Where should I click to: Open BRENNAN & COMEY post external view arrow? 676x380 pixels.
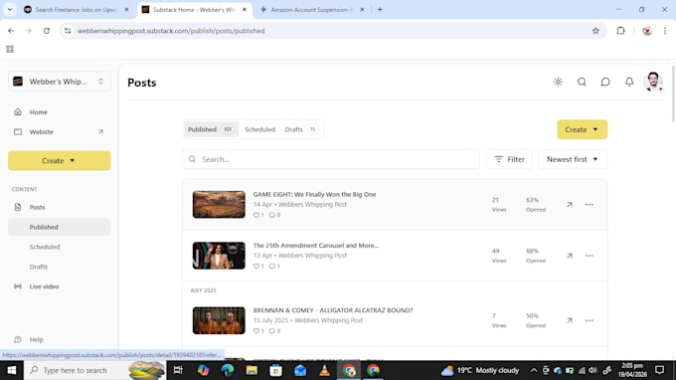point(569,320)
